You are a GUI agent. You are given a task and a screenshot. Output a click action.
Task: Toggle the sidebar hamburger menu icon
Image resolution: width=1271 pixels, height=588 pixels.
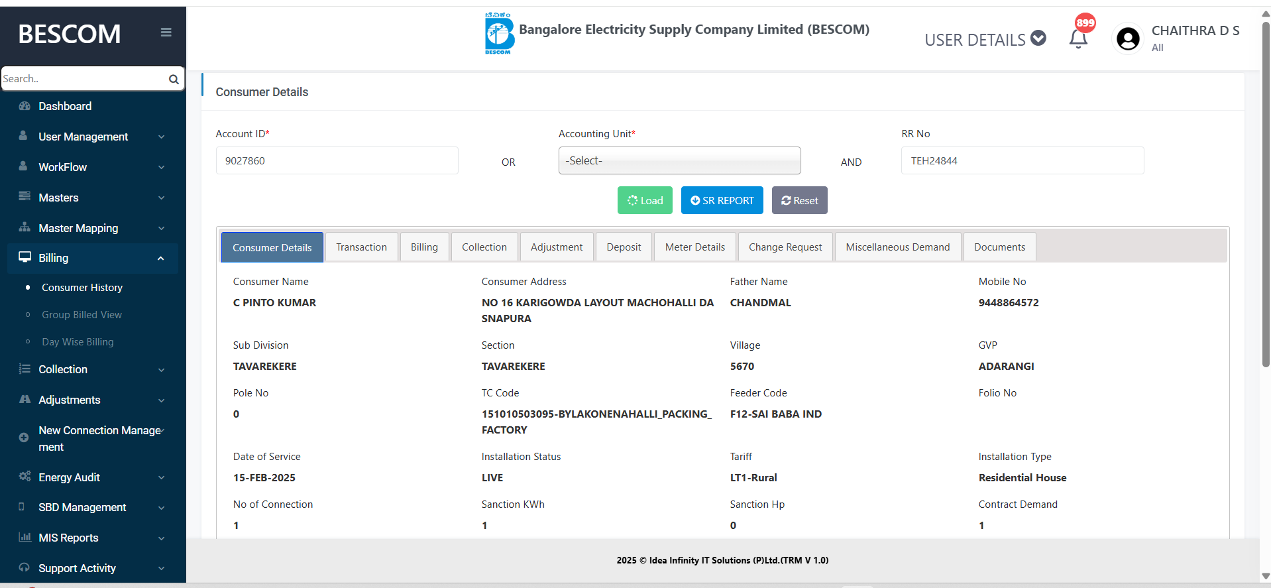166,32
